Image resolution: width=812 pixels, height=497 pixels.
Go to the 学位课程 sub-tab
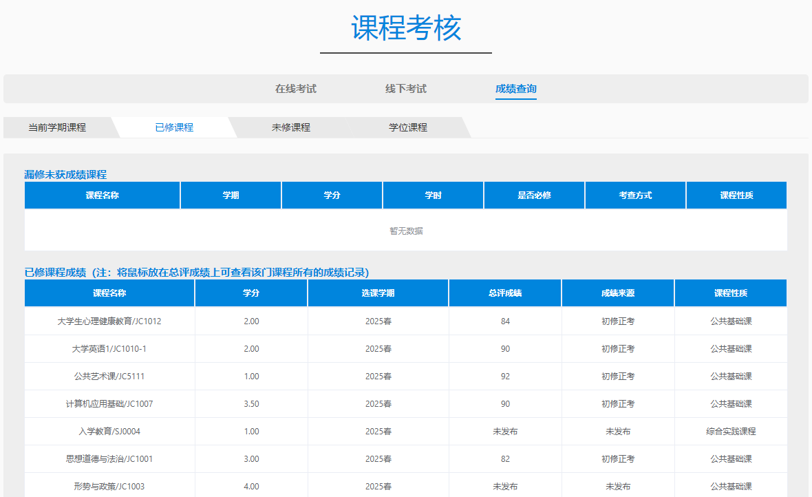tap(408, 127)
